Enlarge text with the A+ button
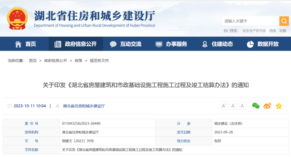 [224, 106]
